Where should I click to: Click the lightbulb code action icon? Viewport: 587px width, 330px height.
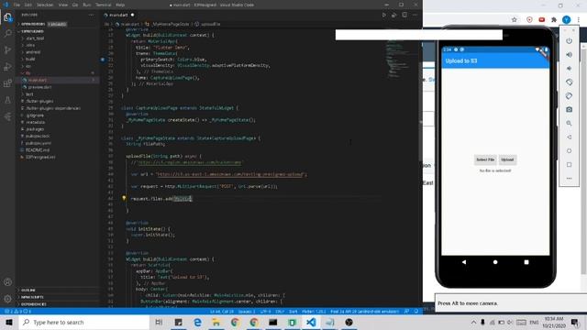coord(124,198)
